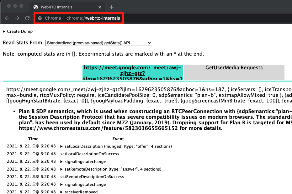The height and width of the screenshot is (194, 292).
Task: Open a new tab with the plus button
Action: 112,7
